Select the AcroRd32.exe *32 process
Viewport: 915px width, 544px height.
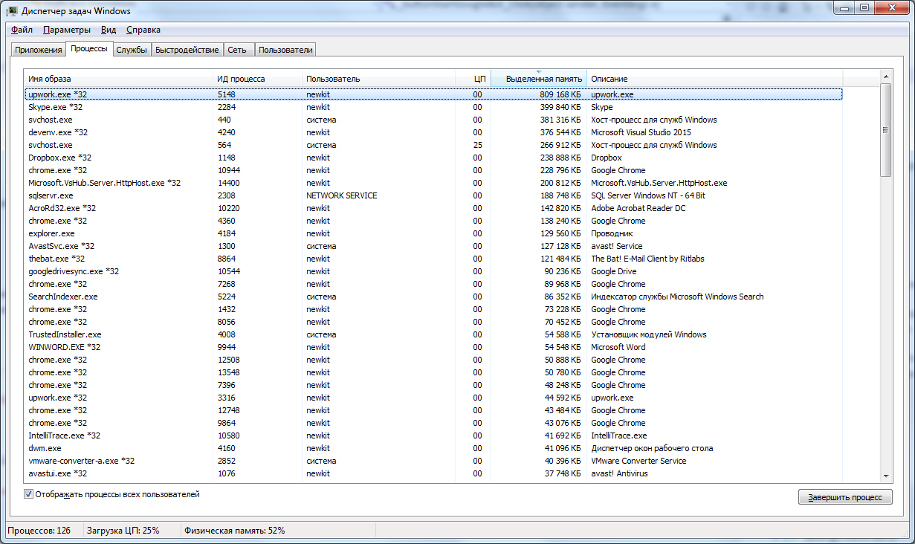coord(433,208)
